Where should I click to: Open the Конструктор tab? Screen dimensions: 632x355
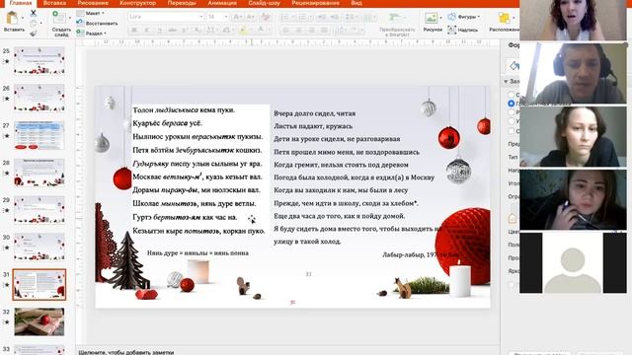click(x=137, y=3)
